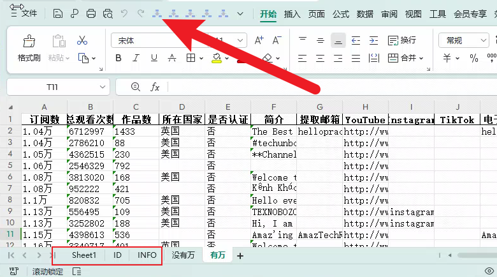
Task: Toggle Wrap Text (换行)
Action: [x=401, y=40]
